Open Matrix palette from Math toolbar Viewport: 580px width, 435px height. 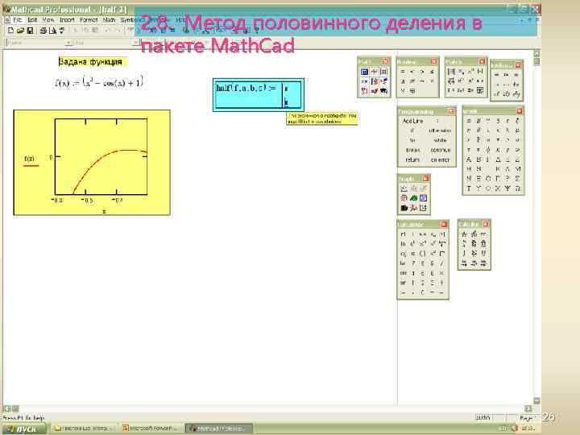click(383, 72)
